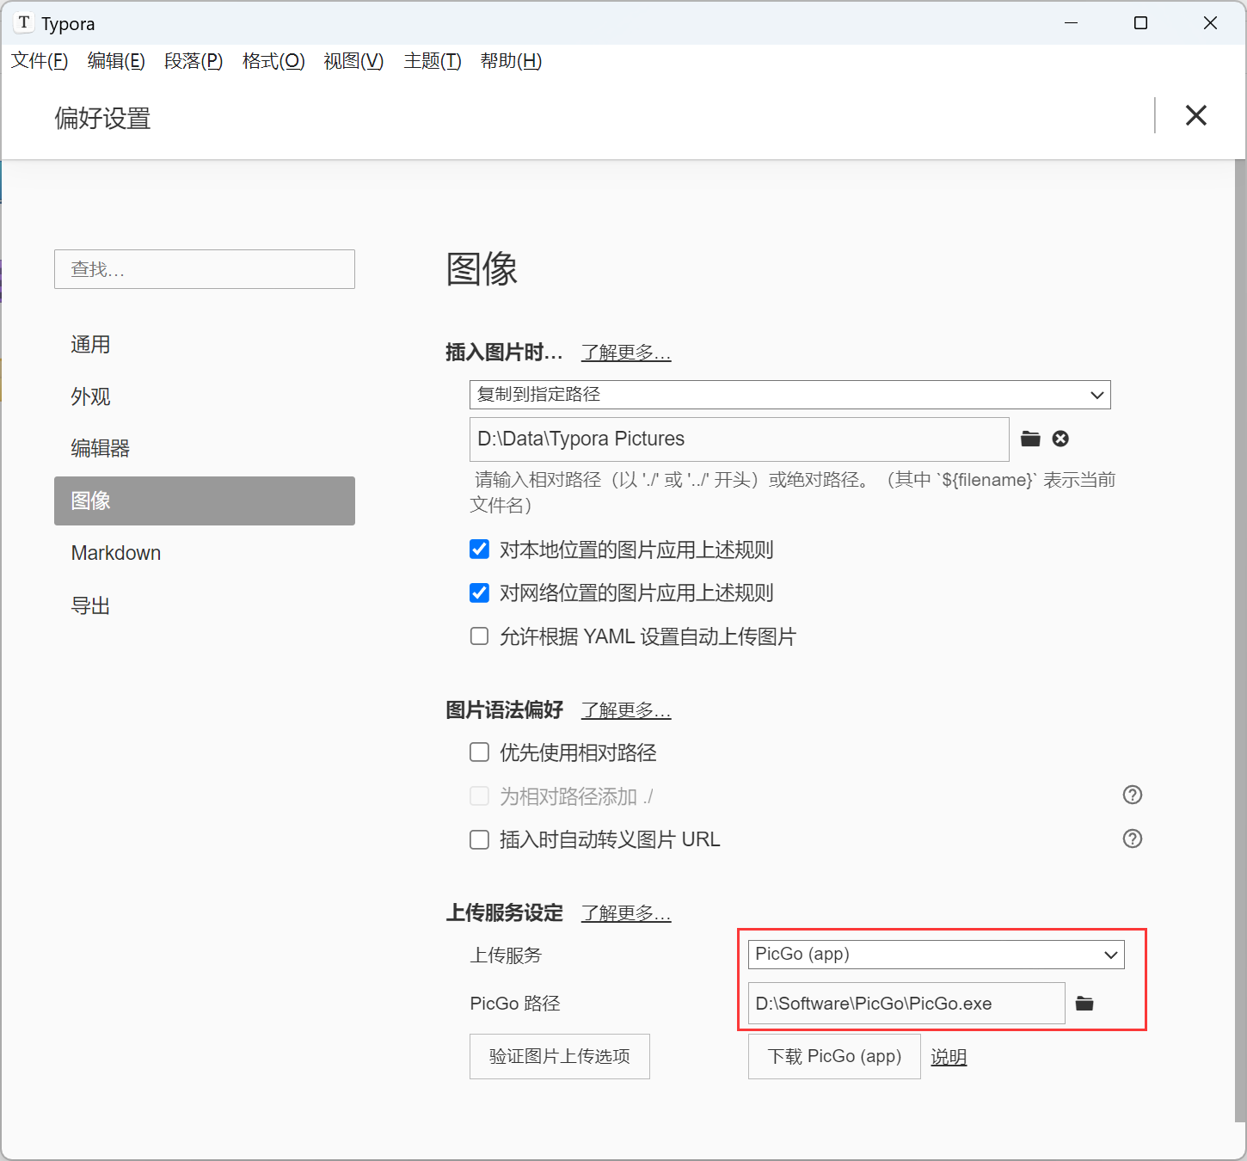Click the Typora app icon in title bar
Image resolution: width=1247 pixels, height=1161 pixels.
click(x=24, y=22)
